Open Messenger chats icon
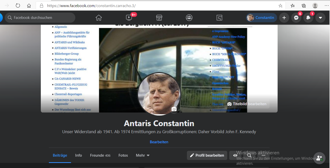Screen dimensions: 330x168 point(296,18)
